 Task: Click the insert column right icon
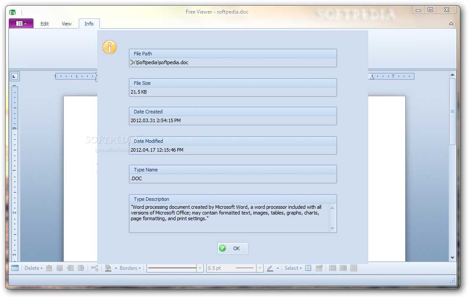tap(81, 268)
